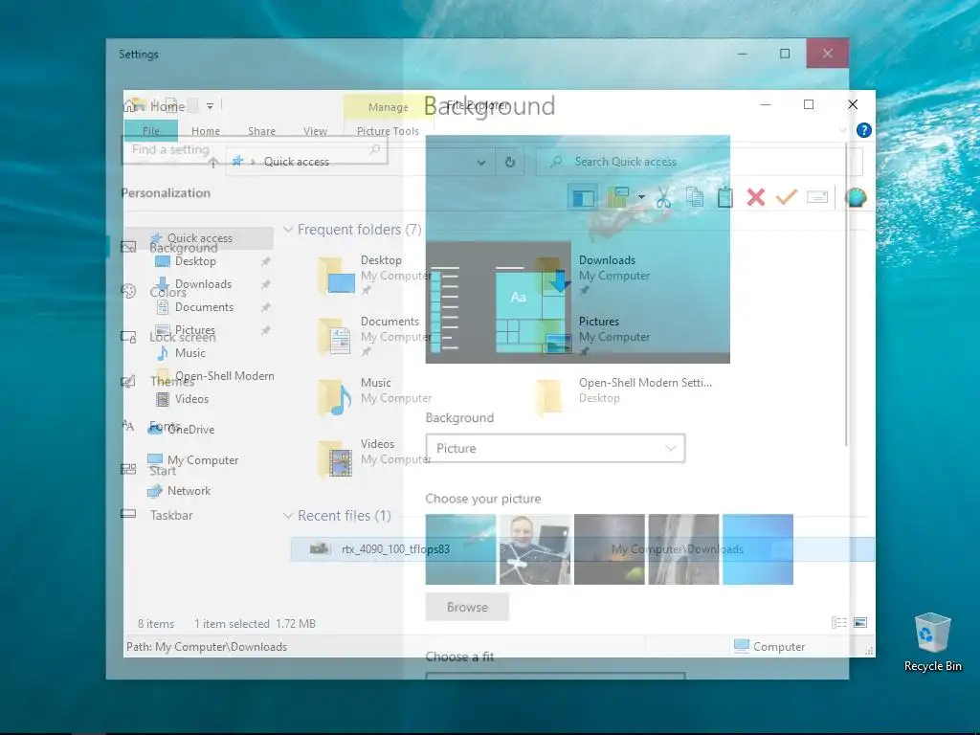Click the Up arrow navigation button in Explorer
Image resolution: width=980 pixels, height=735 pixels.
pyautogui.click(x=213, y=163)
